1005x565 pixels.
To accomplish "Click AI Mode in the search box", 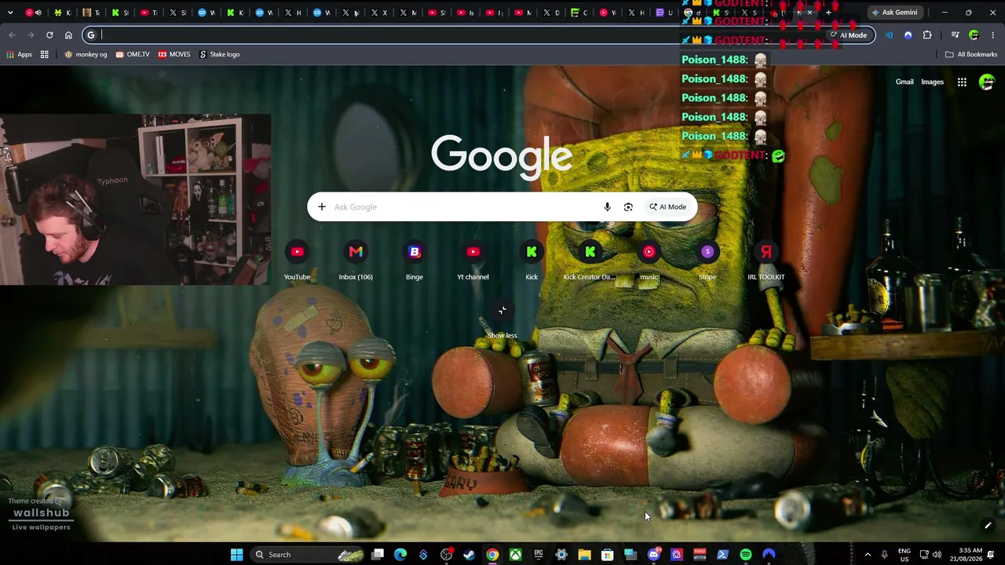I will coord(667,206).
